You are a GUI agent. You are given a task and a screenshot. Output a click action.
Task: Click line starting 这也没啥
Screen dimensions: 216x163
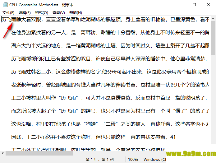tap(110, 124)
